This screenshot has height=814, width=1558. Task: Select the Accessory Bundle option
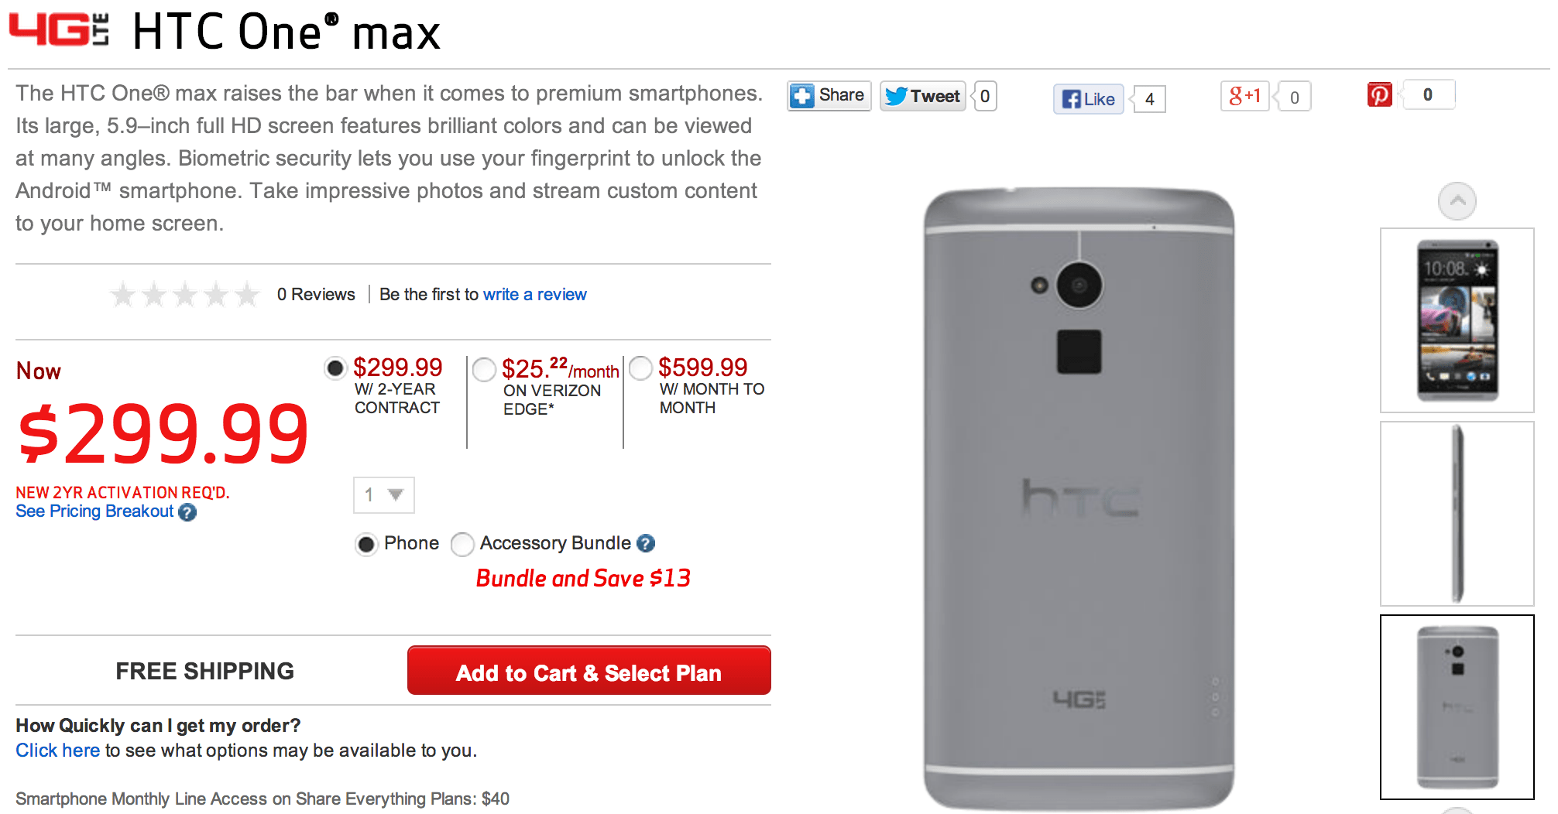click(462, 545)
